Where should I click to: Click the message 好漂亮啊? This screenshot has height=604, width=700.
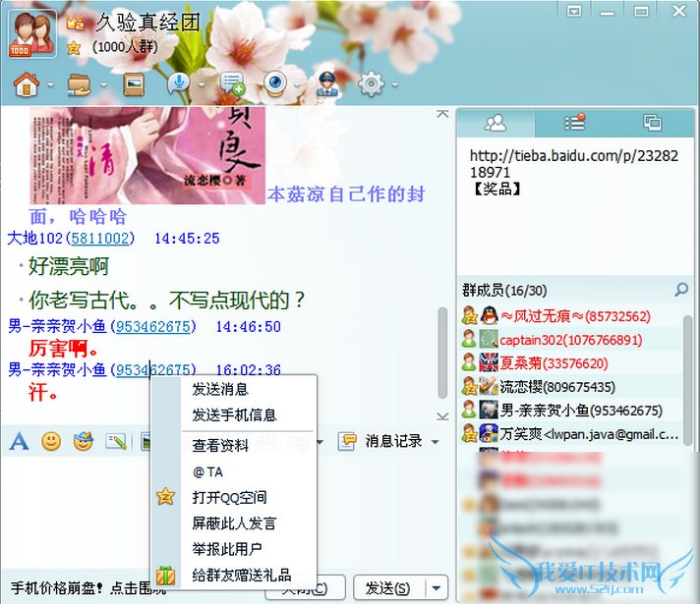click(69, 267)
